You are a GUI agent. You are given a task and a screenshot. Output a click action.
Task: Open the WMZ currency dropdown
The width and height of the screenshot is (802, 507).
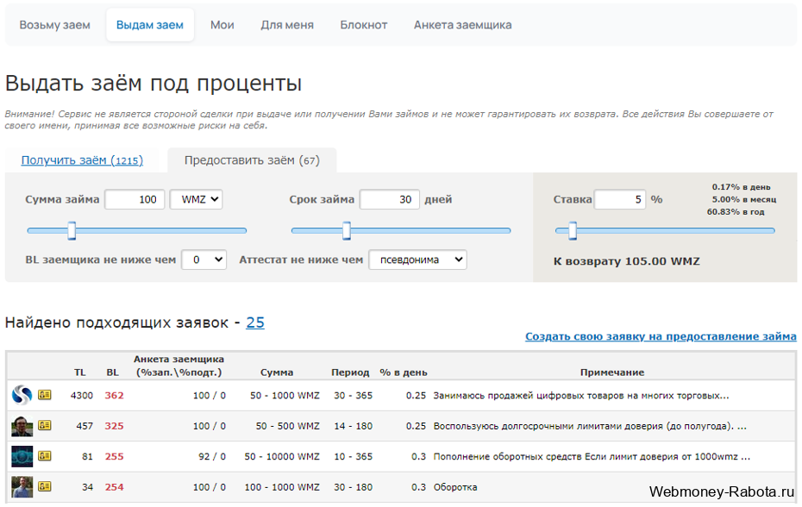(196, 199)
